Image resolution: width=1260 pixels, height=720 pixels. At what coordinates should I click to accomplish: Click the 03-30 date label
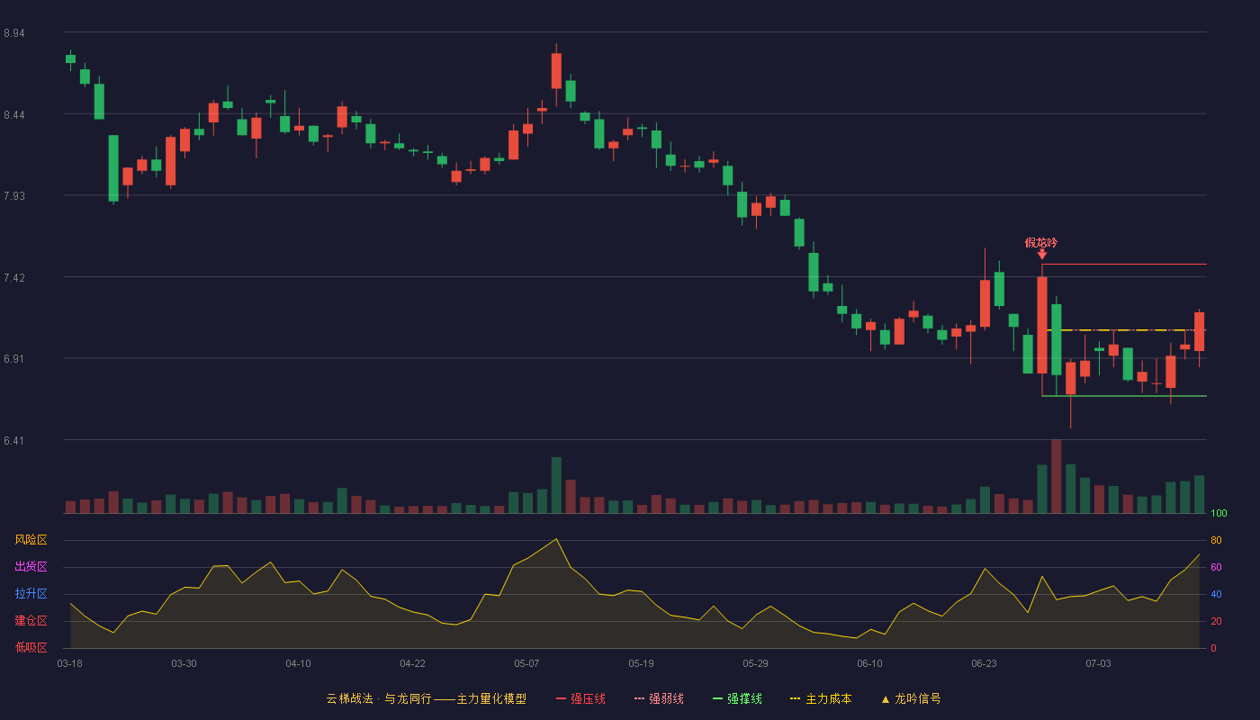184,663
